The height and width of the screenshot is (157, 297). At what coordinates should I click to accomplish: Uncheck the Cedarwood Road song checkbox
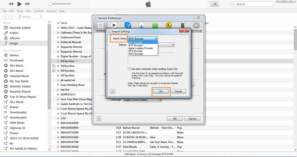58,37
